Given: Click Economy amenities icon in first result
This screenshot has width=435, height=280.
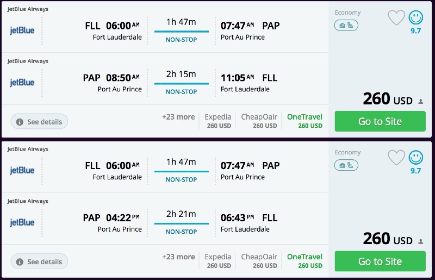Looking at the screenshot, I should [346, 26].
